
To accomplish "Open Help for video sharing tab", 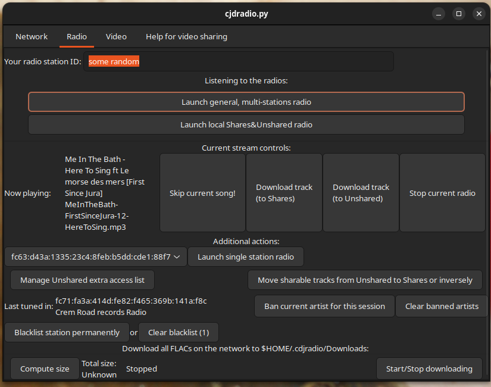I will point(186,36).
